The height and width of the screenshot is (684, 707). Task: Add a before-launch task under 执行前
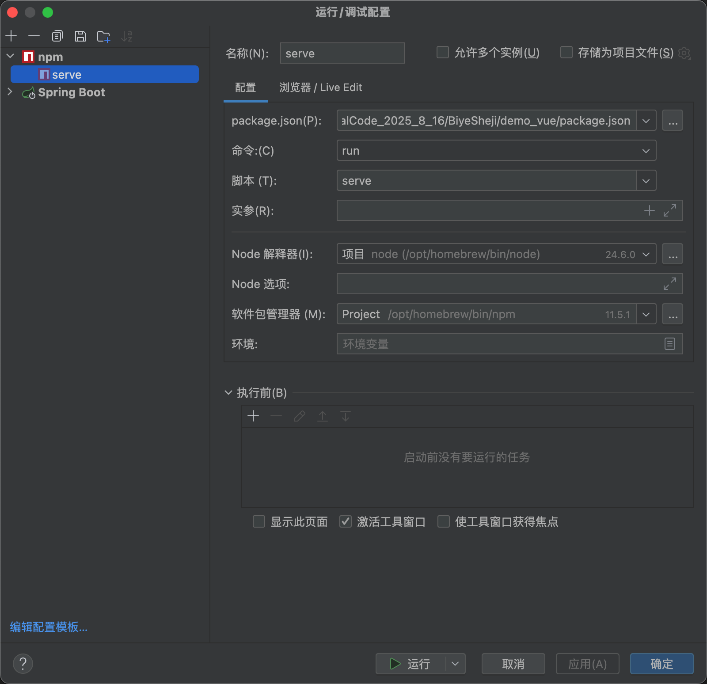(x=253, y=416)
